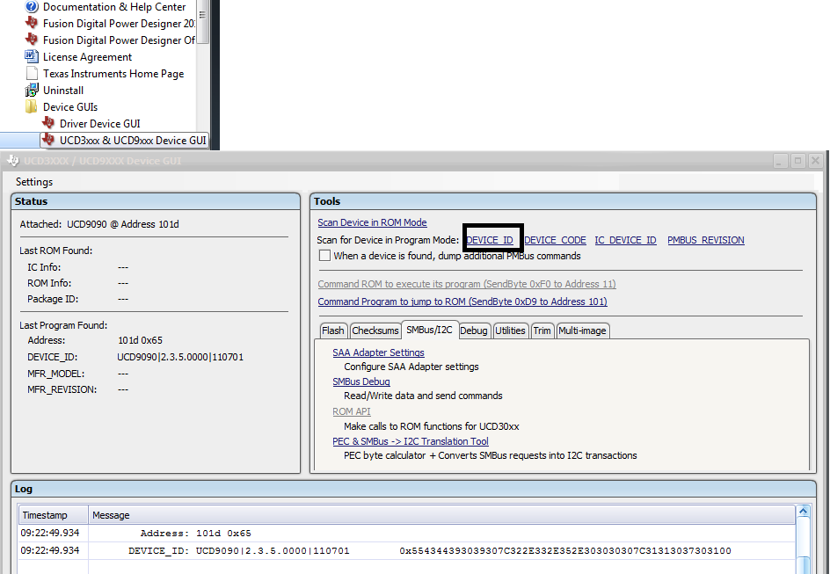Click 'Read/Write data and send commands' text
This screenshot has width=830, height=574.
tap(423, 396)
